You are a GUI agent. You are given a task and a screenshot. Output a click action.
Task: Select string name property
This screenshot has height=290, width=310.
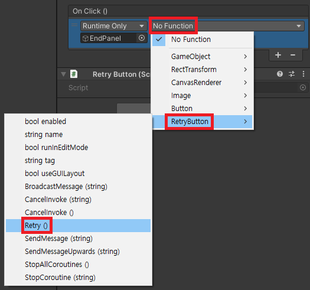coord(78,135)
